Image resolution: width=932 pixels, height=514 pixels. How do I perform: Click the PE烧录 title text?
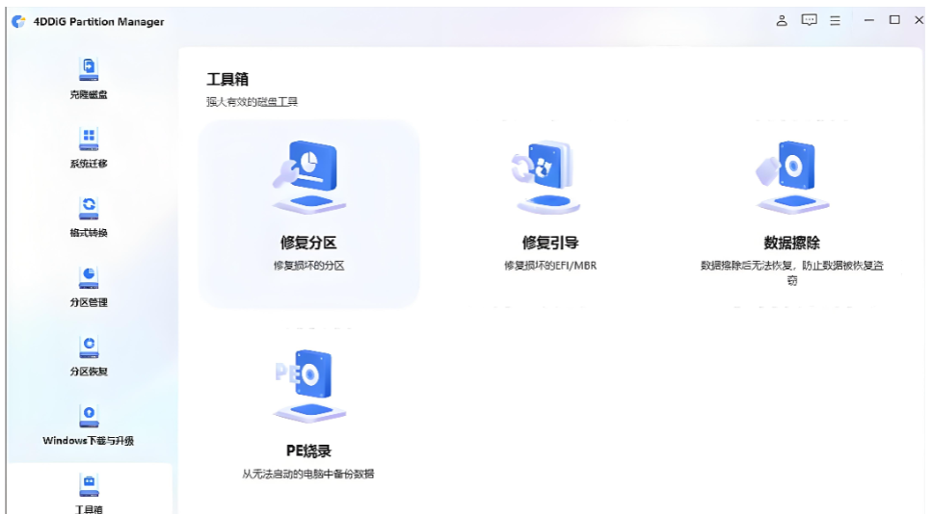(x=308, y=451)
